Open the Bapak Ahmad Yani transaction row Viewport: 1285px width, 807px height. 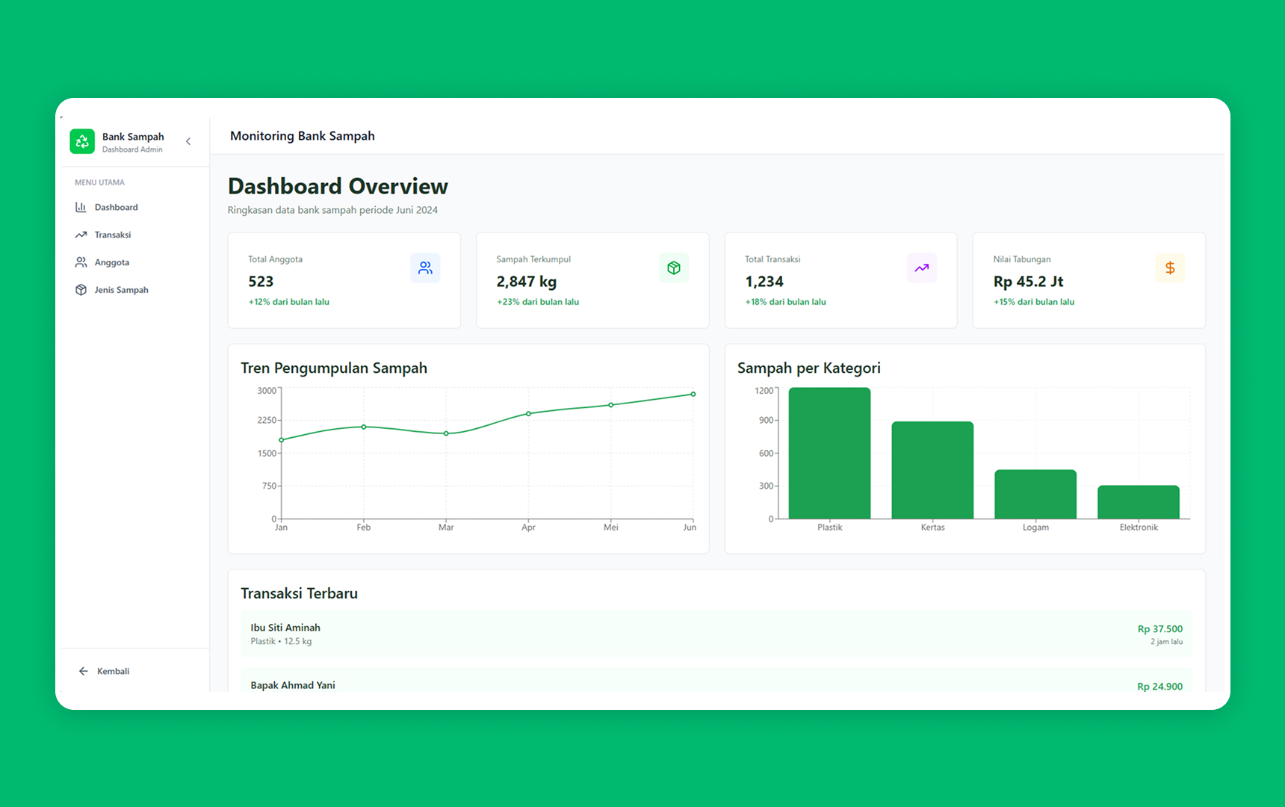click(716, 684)
